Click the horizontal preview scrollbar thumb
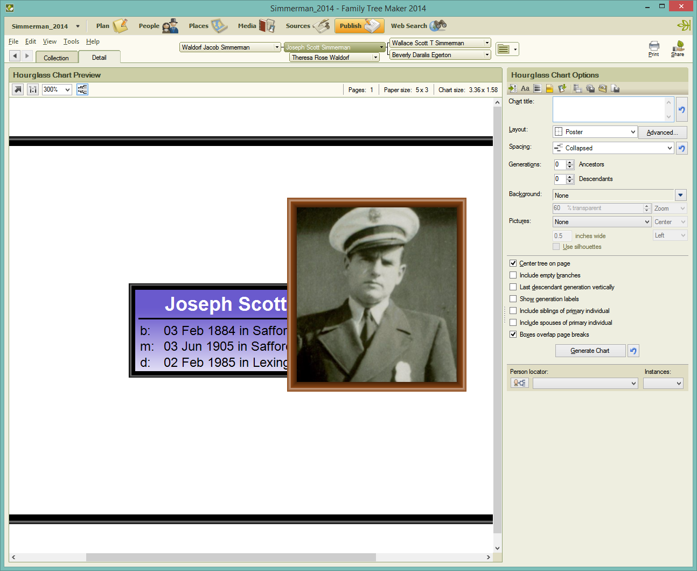Image resolution: width=697 pixels, height=571 pixels. point(231,557)
